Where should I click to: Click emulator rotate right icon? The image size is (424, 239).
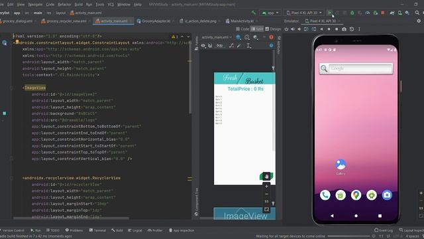pyautogui.click(x=313, y=29)
